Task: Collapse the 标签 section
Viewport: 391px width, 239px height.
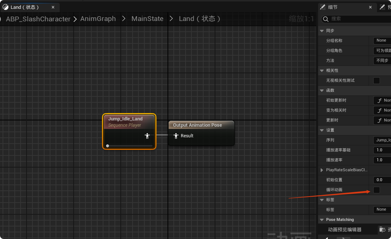Action: [x=322, y=200]
